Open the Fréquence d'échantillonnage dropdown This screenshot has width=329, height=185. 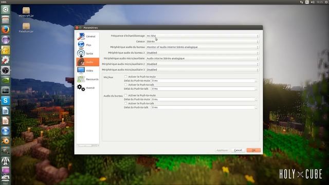(x=203, y=36)
